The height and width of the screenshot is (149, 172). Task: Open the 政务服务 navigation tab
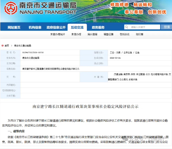coord(98,27)
